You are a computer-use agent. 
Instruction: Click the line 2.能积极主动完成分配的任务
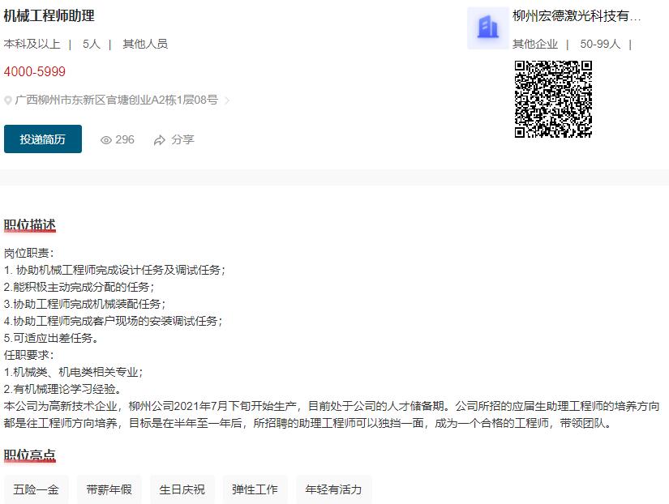coord(79,287)
